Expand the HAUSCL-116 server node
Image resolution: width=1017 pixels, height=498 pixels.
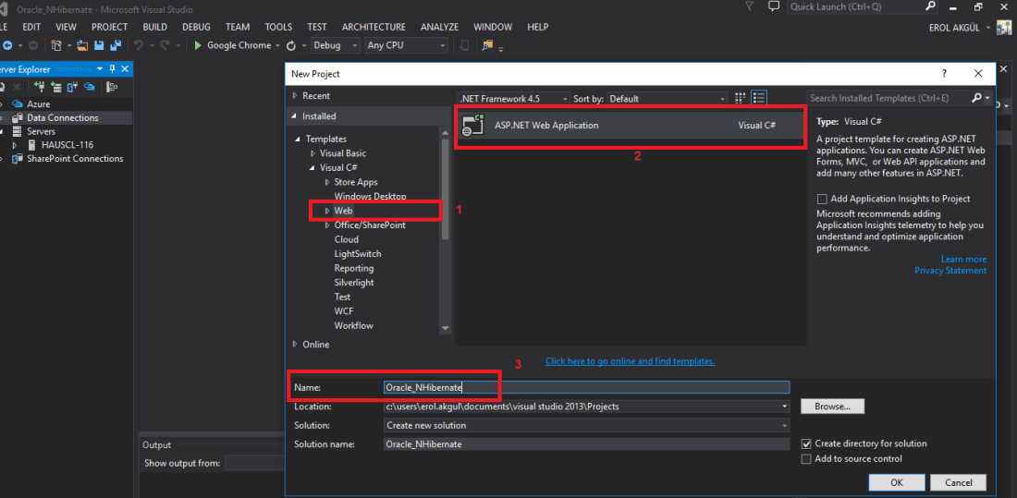(14, 145)
